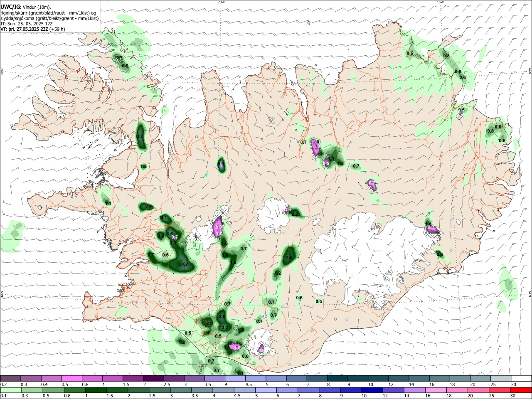532x399 pixels.
Task: Click the '0.9' value in the northwest
Action: pyautogui.click(x=125, y=66)
